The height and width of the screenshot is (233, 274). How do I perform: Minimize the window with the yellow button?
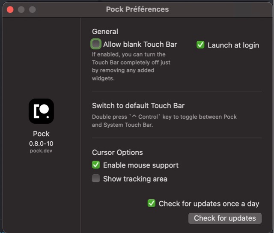point(21,9)
